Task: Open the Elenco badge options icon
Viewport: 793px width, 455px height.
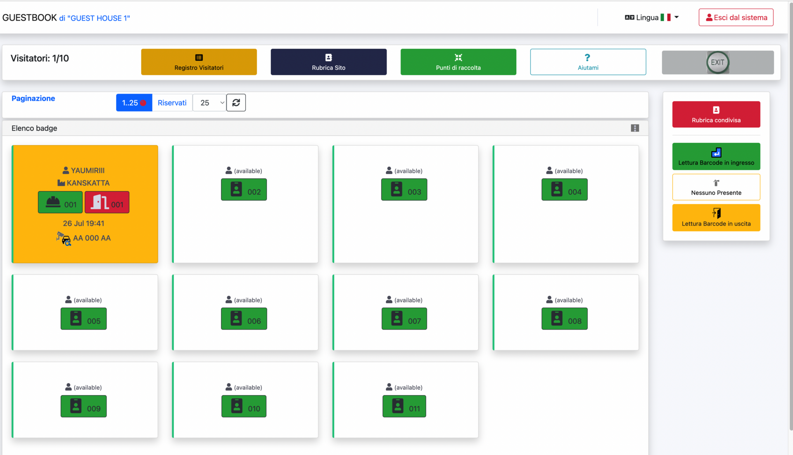Action: coord(635,128)
